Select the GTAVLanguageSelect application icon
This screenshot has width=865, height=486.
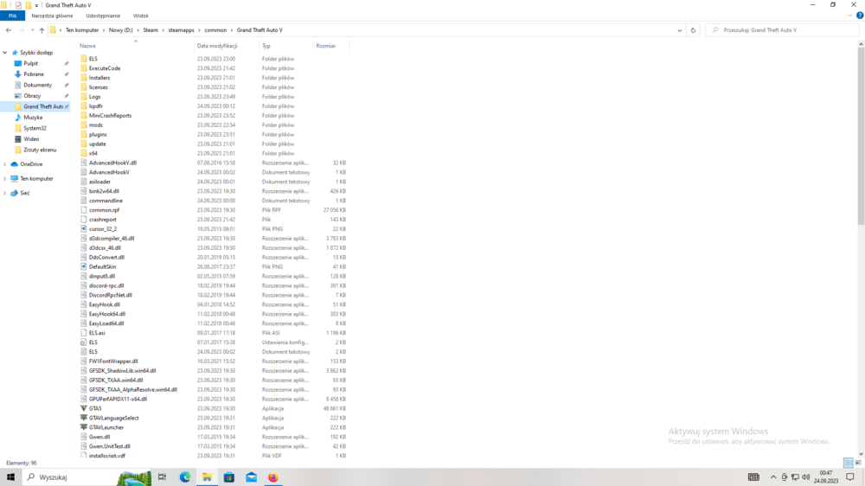pos(84,419)
